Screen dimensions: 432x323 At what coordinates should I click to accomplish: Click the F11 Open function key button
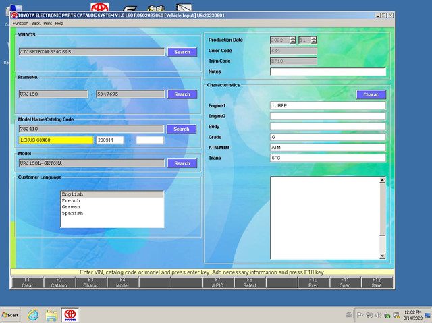click(345, 283)
